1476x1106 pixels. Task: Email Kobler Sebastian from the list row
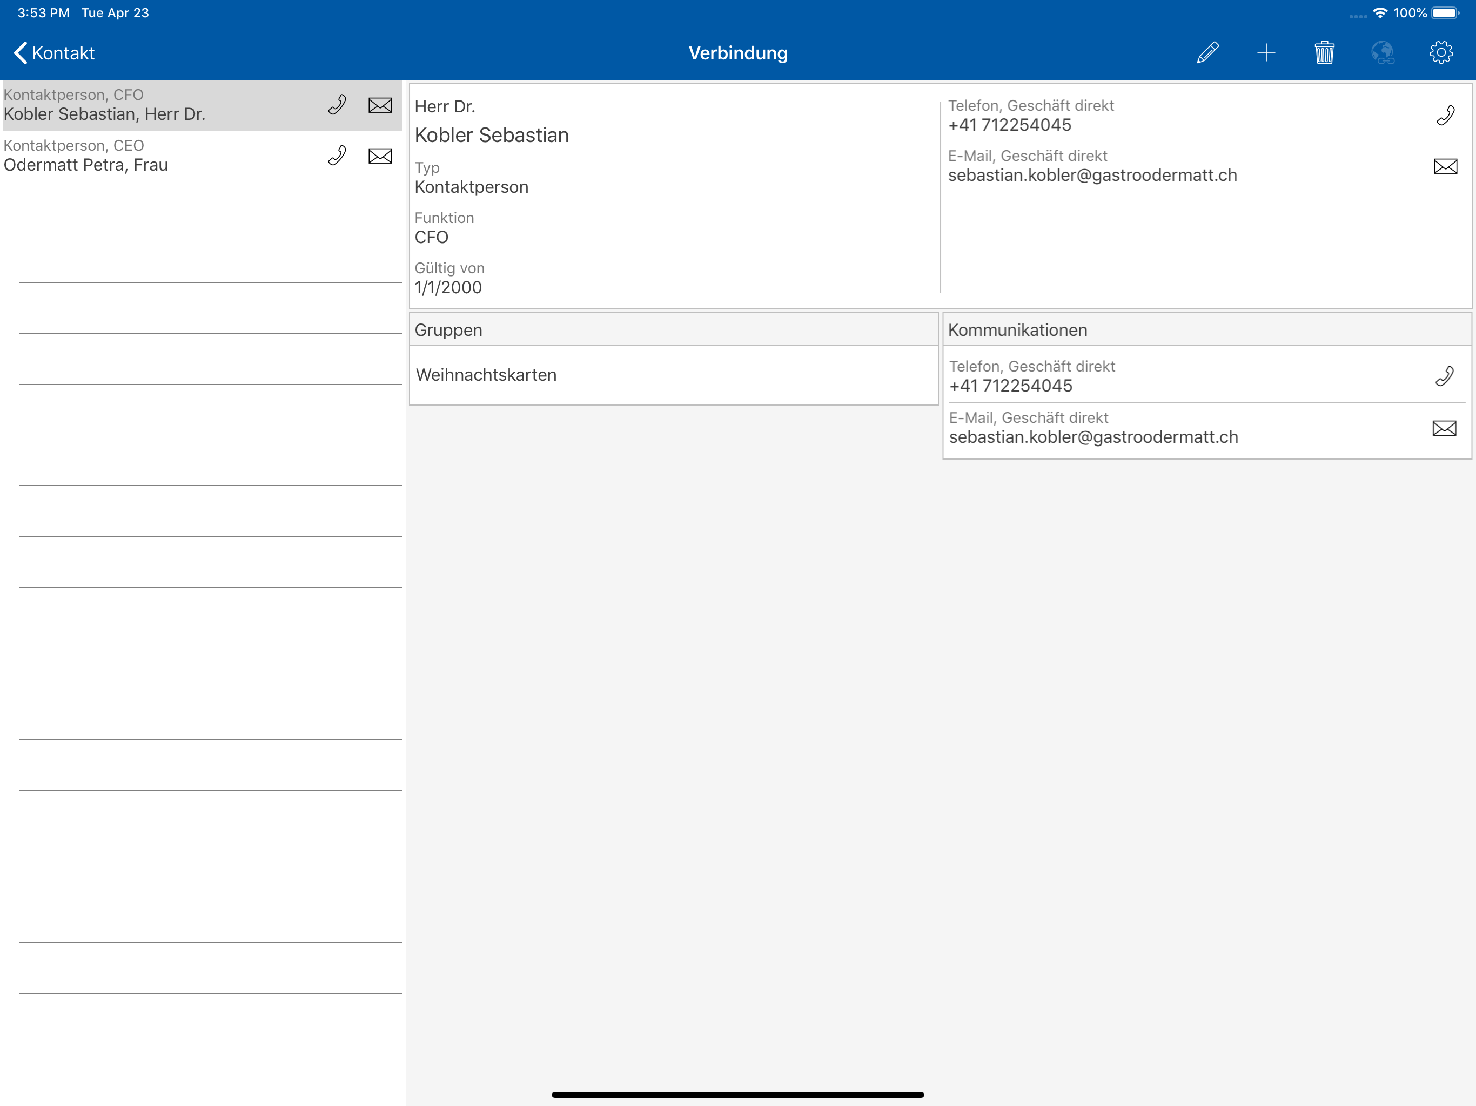pyautogui.click(x=380, y=105)
